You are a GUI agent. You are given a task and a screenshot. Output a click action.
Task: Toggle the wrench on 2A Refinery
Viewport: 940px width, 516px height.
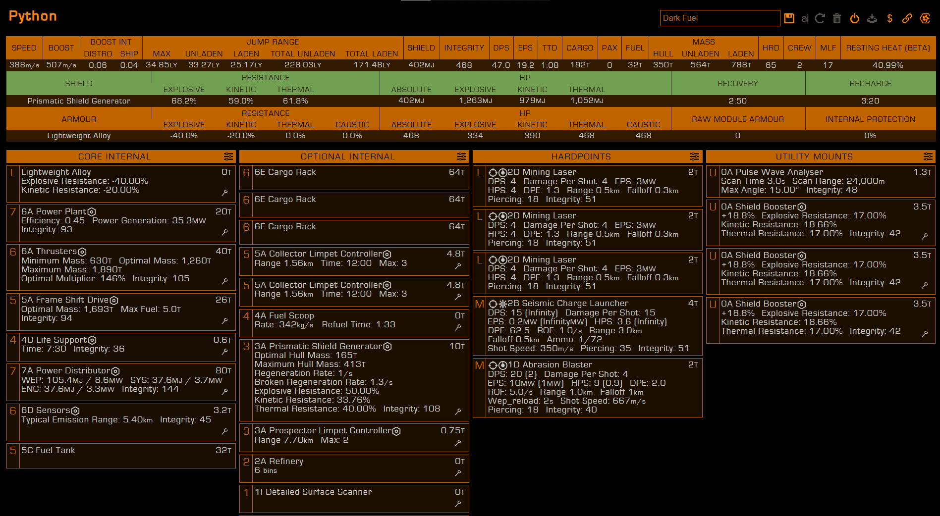point(458,473)
